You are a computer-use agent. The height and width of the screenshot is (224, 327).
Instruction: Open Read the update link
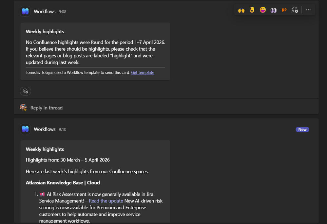[106, 201]
